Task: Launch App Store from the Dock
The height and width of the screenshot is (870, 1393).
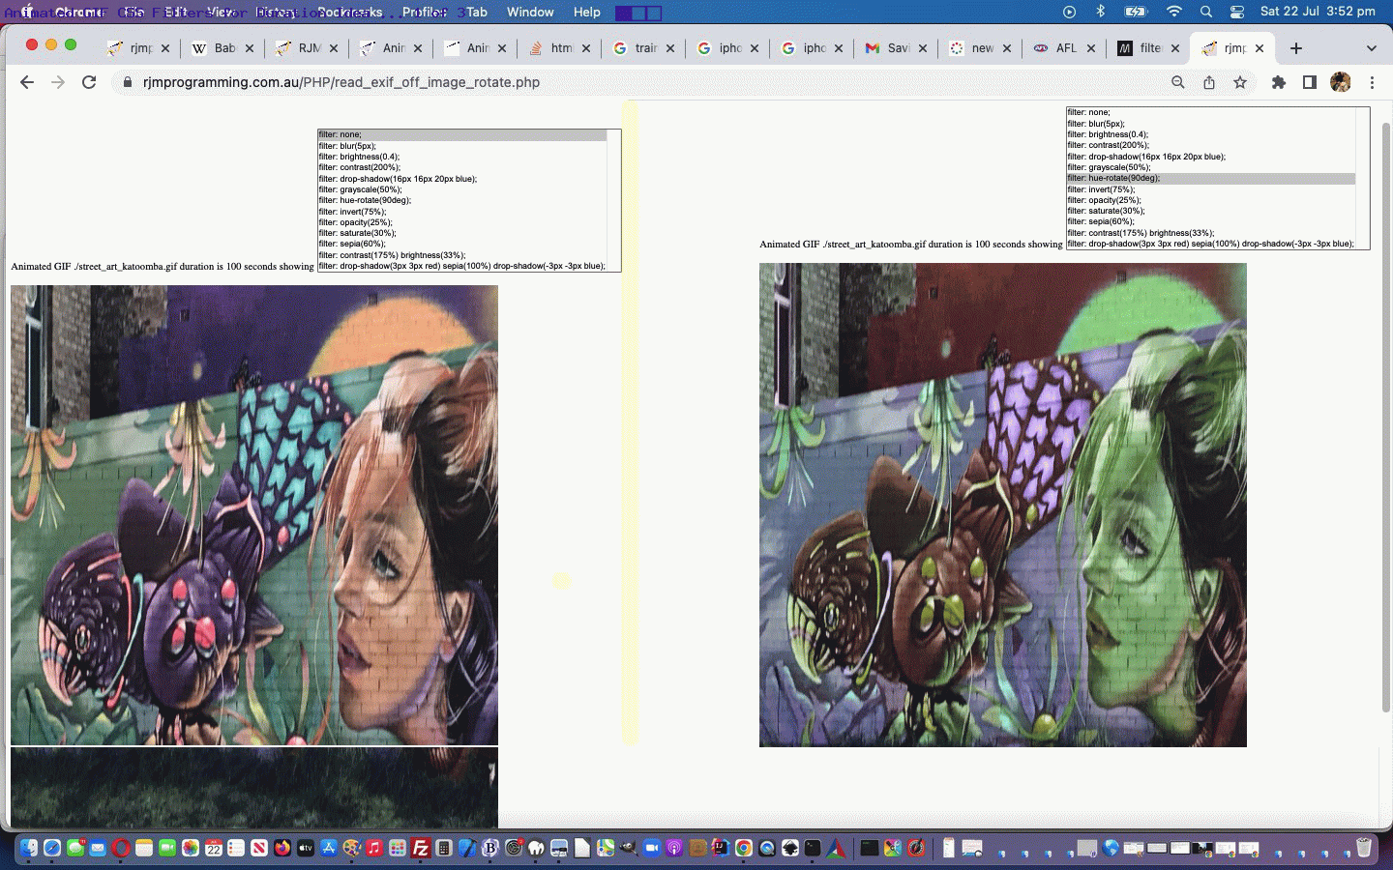Action: point(329,848)
